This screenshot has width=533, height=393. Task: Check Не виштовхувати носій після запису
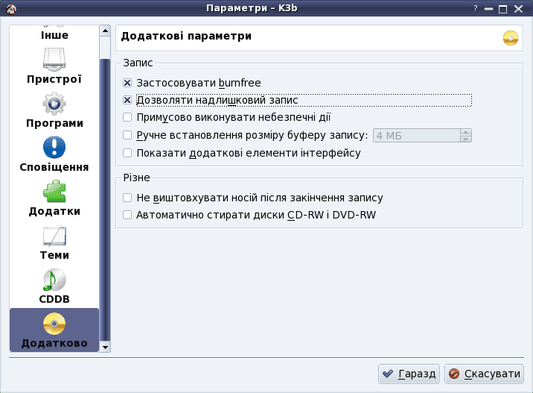[x=127, y=198]
